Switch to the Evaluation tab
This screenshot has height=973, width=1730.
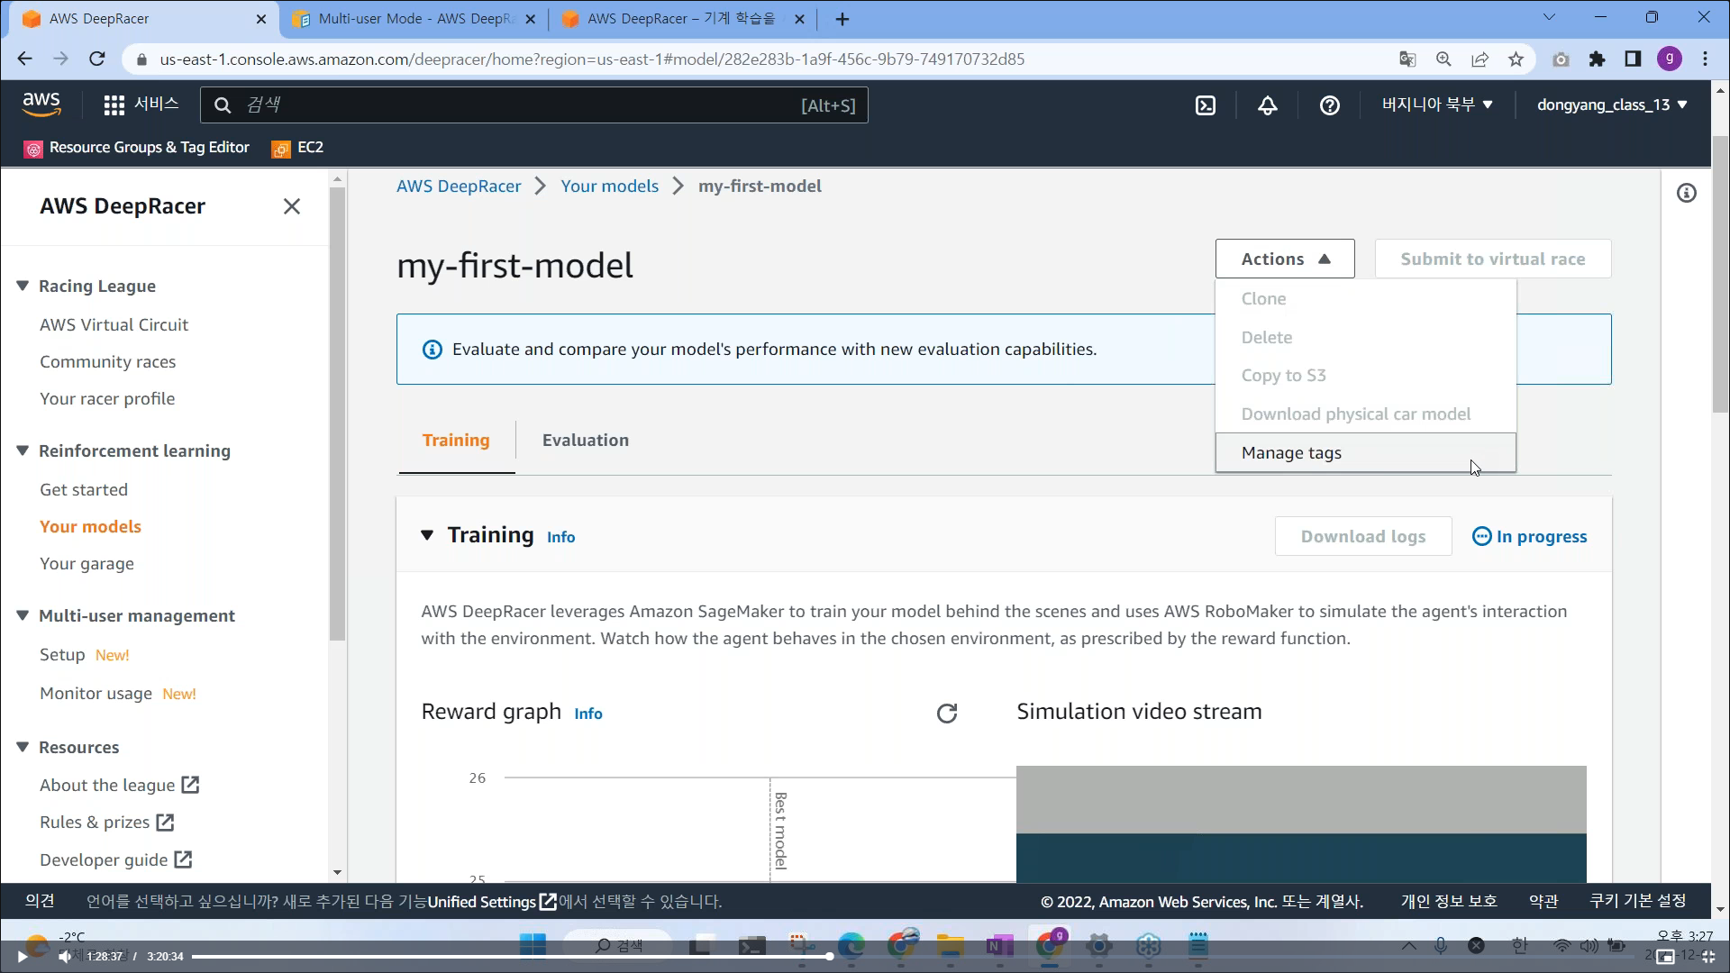(585, 441)
